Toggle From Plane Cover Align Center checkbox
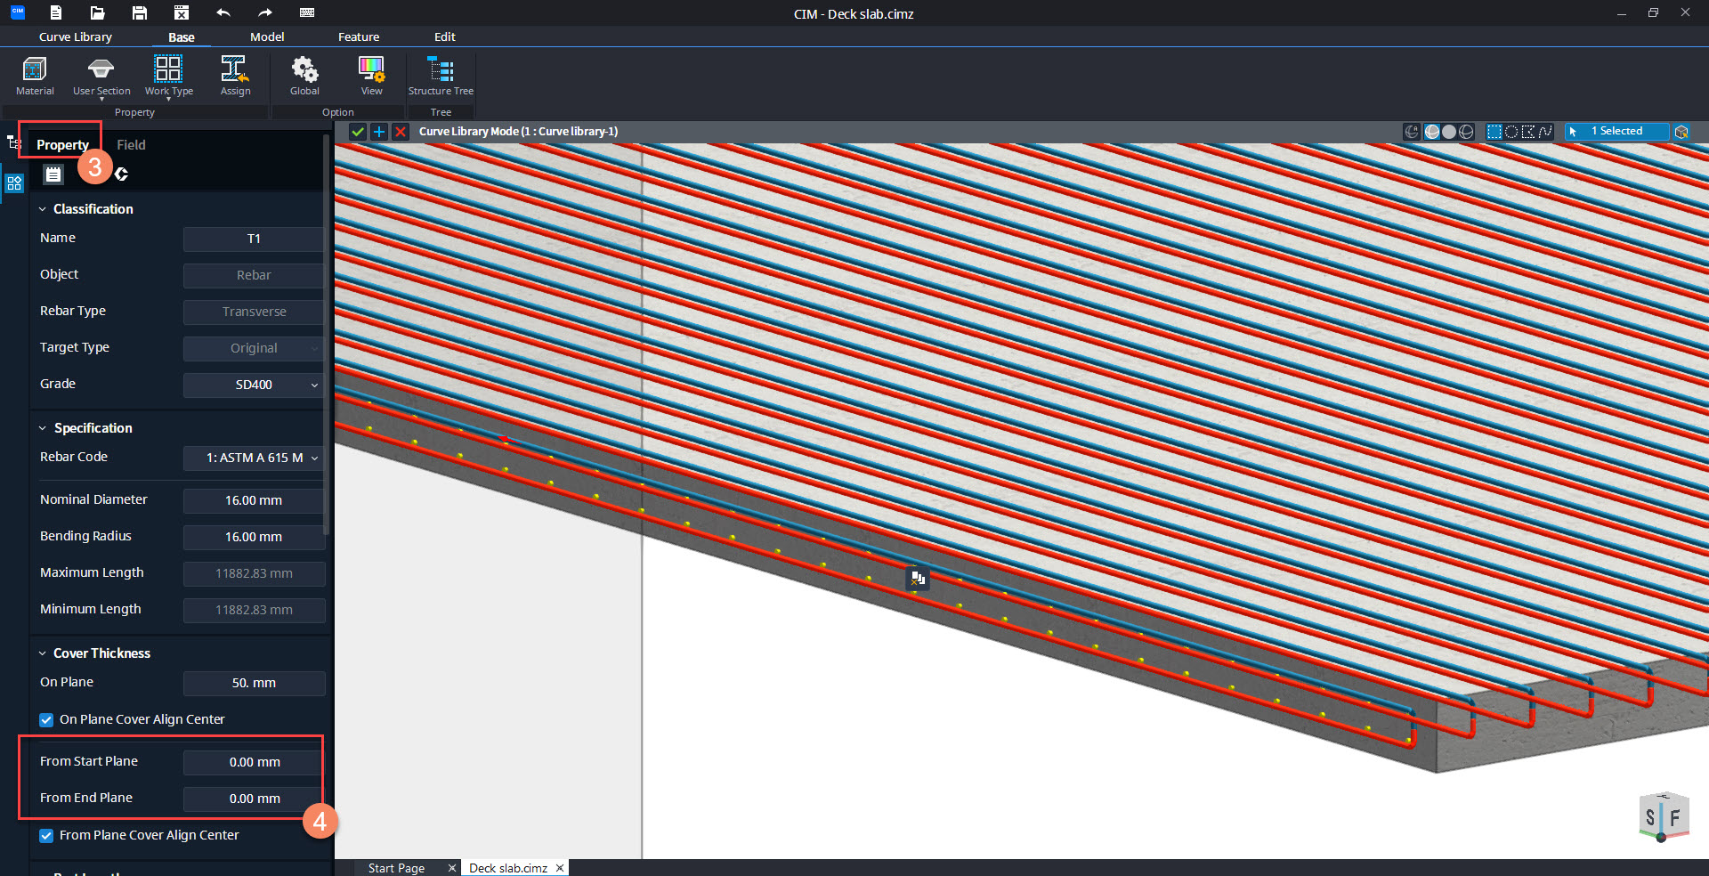This screenshot has height=876, width=1709. 46,836
